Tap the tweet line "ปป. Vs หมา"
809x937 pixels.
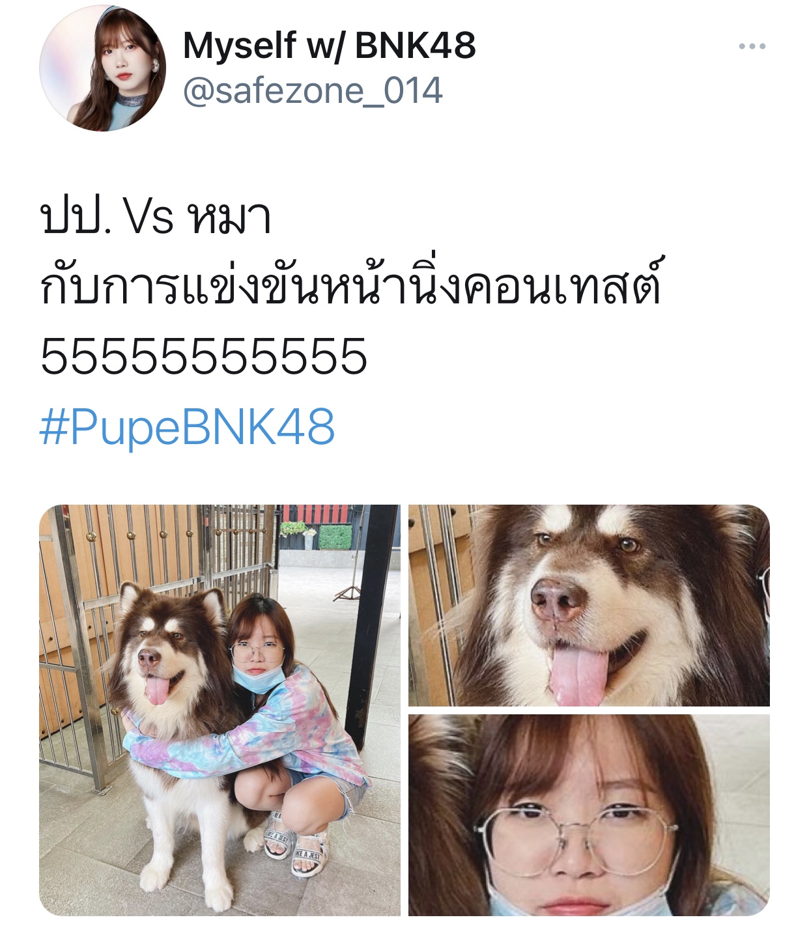coord(155,217)
